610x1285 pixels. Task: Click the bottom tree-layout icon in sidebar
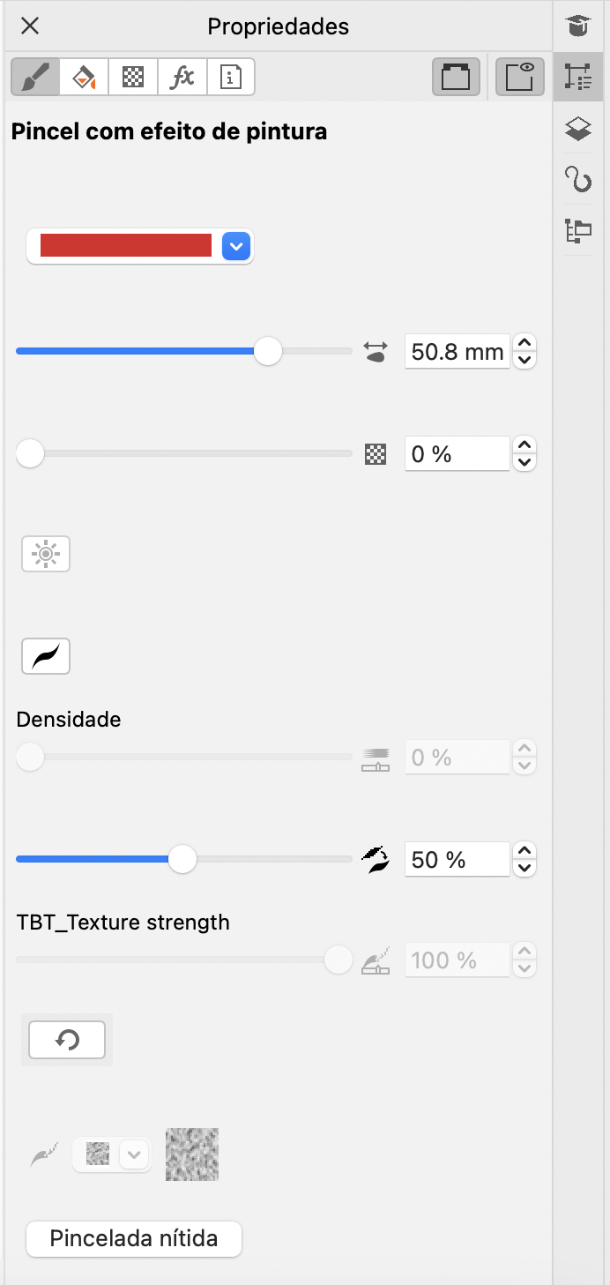578,231
